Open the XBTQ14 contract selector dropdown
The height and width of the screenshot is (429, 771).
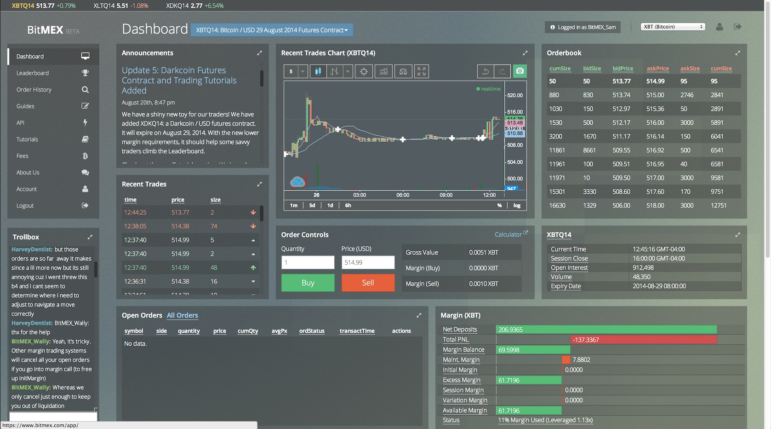point(272,30)
